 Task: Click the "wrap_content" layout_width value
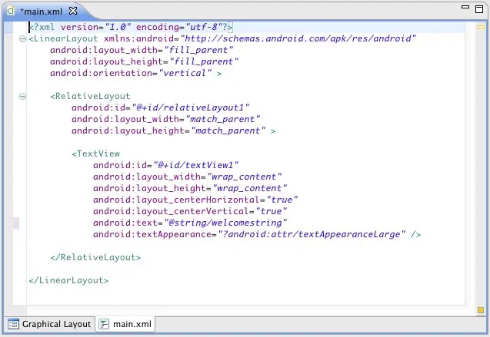click(x=244, y=177)
